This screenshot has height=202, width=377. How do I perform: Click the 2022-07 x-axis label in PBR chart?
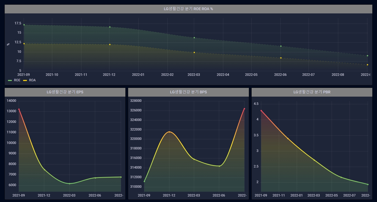350,195
